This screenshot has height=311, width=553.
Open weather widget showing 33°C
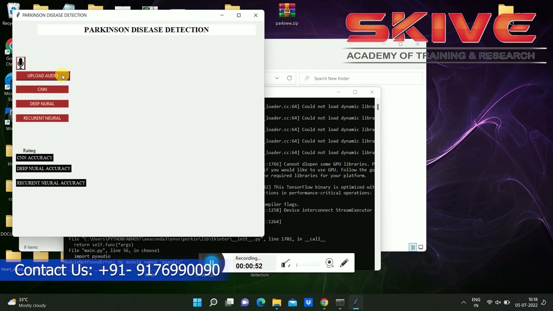click(27, 302)
